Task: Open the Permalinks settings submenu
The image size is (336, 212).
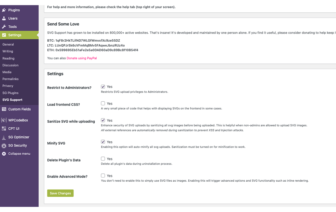Action: (x=10, y=79)
